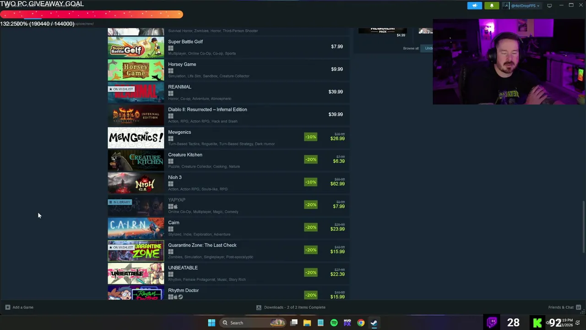Click the Cairn game thumbnail

[136, 228]
